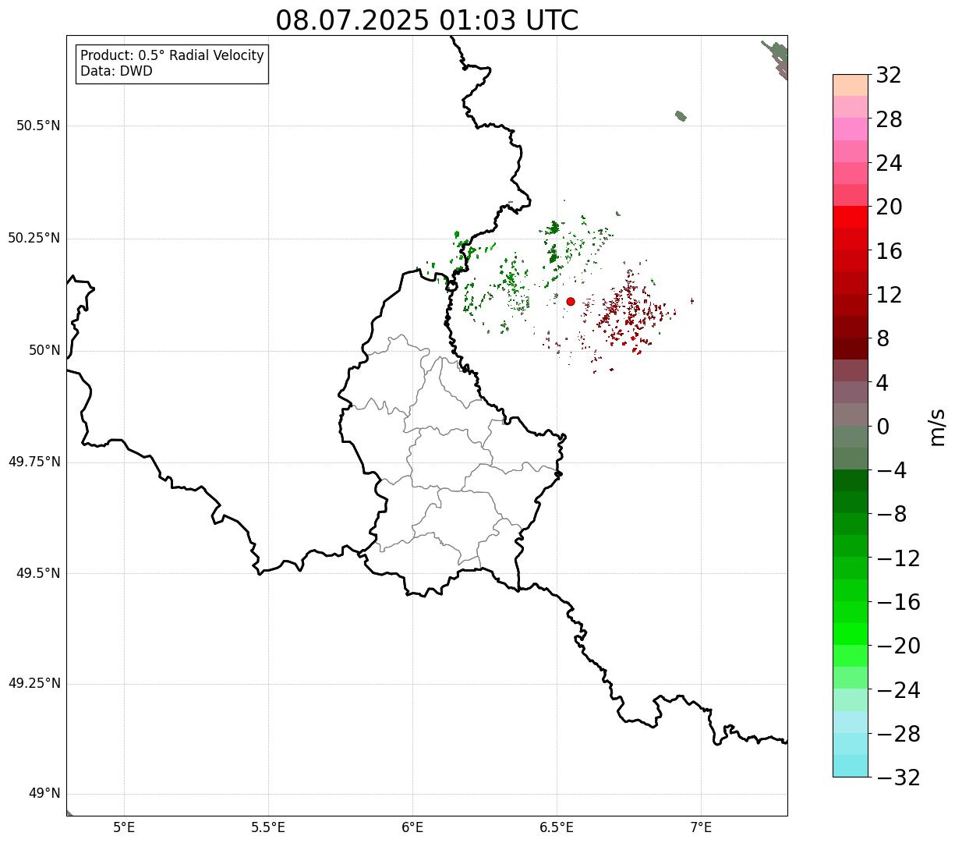
Task: Click the 32 colorbar tick label
Action: click(889, 76)
